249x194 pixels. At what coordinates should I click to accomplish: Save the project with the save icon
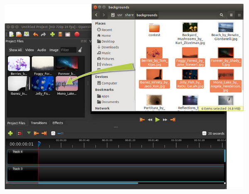(27, 34)
